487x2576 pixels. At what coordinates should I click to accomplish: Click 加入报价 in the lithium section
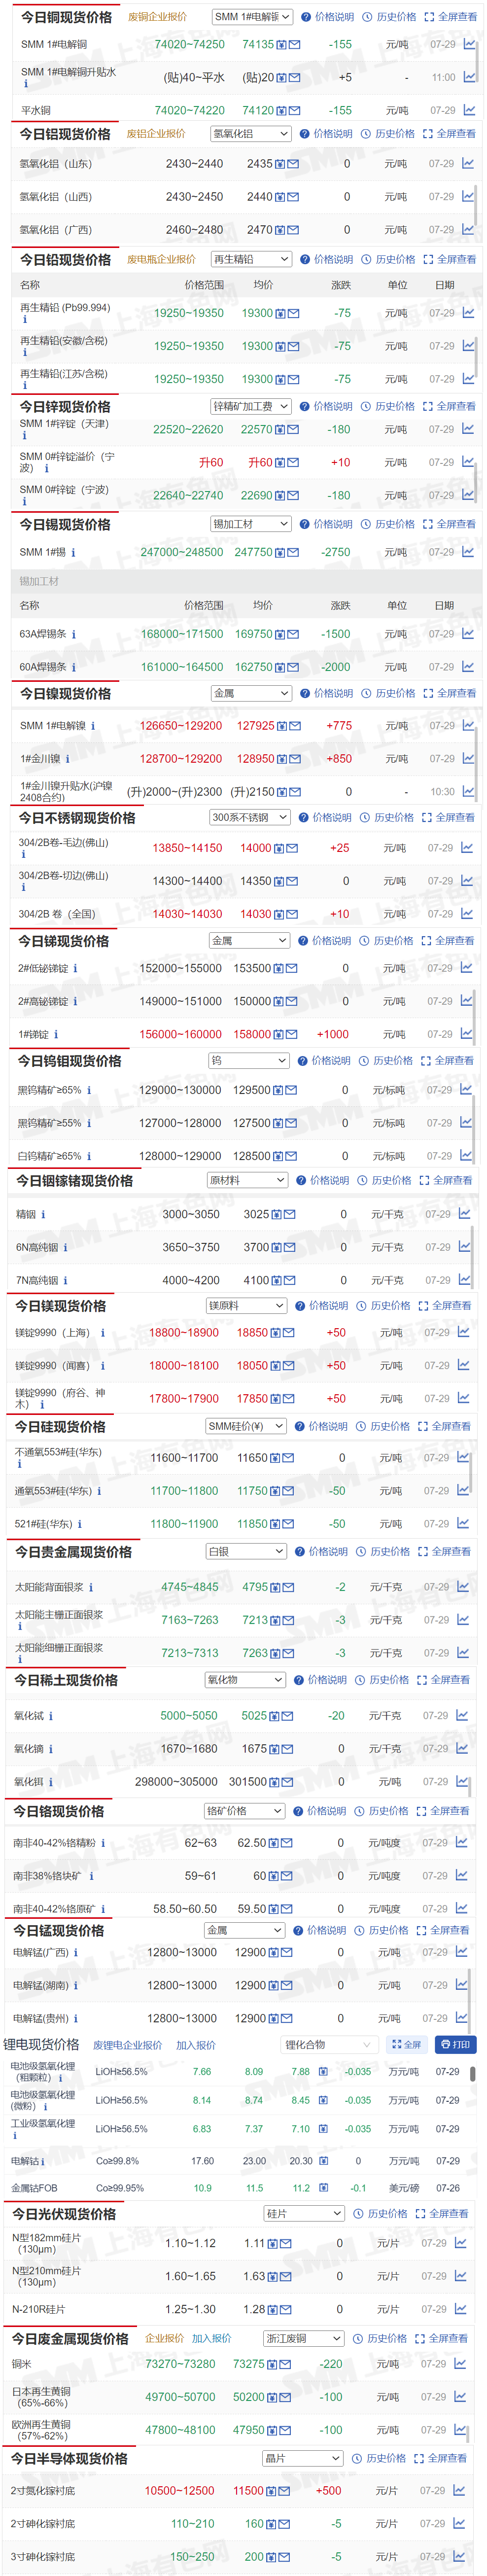[196, 2045]
